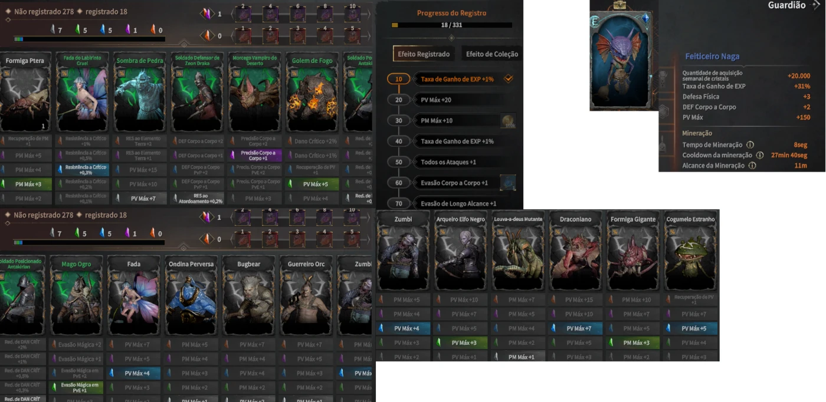This screenshot has height=402, width=826.
Task: Open the Fada do Labirinto Cruel card
Action: 83,93
